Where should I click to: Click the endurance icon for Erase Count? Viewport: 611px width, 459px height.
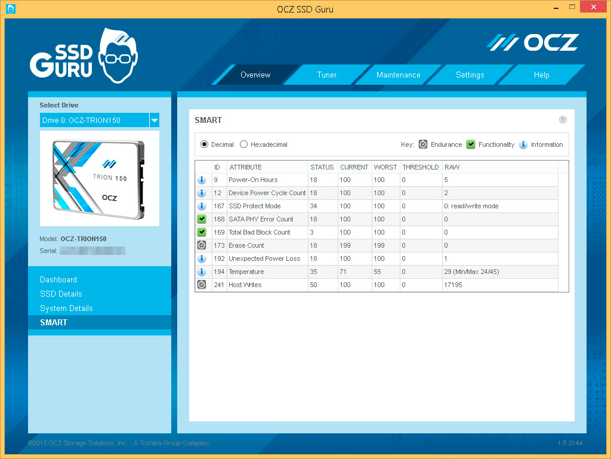tap(202, 245)
